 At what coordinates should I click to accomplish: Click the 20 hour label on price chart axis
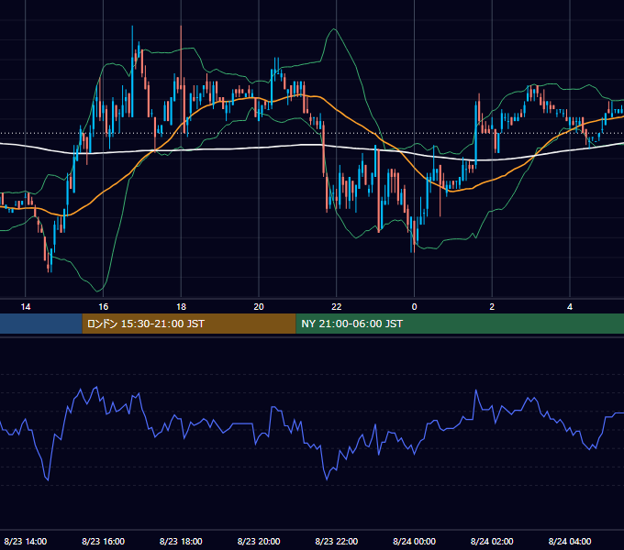259,307
